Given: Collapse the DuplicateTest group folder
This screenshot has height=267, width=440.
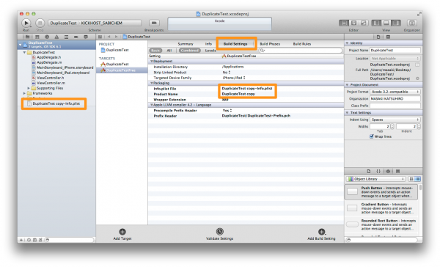Looking at the screenshot, I should (24, 52).
